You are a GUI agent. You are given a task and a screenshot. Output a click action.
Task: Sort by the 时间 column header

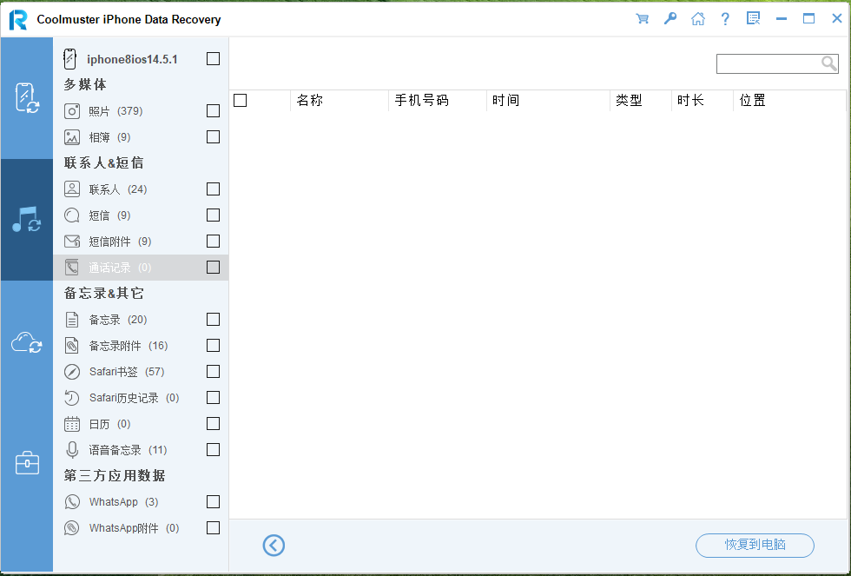[548, 101]
